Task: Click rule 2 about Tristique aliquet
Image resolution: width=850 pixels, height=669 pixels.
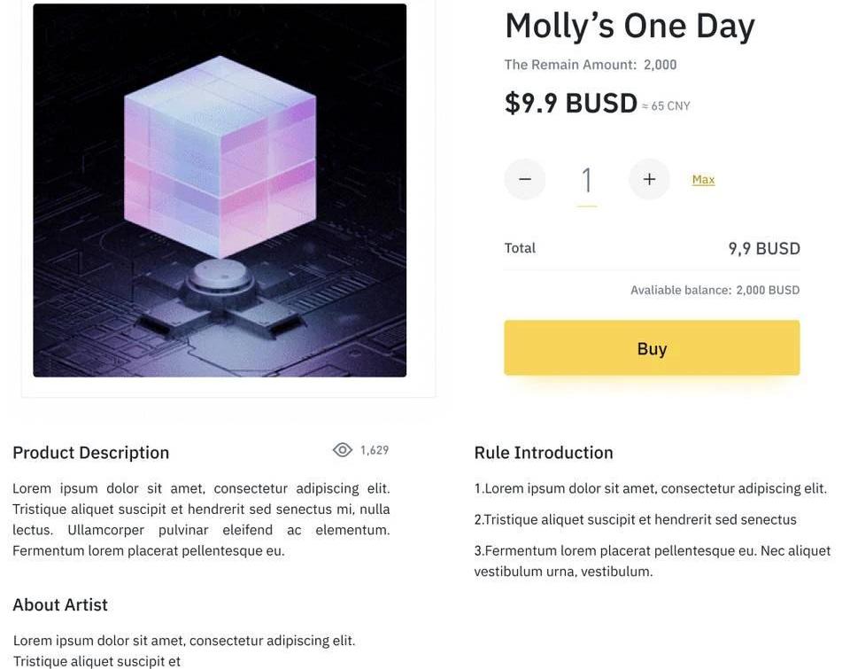Action: point(635,520)
